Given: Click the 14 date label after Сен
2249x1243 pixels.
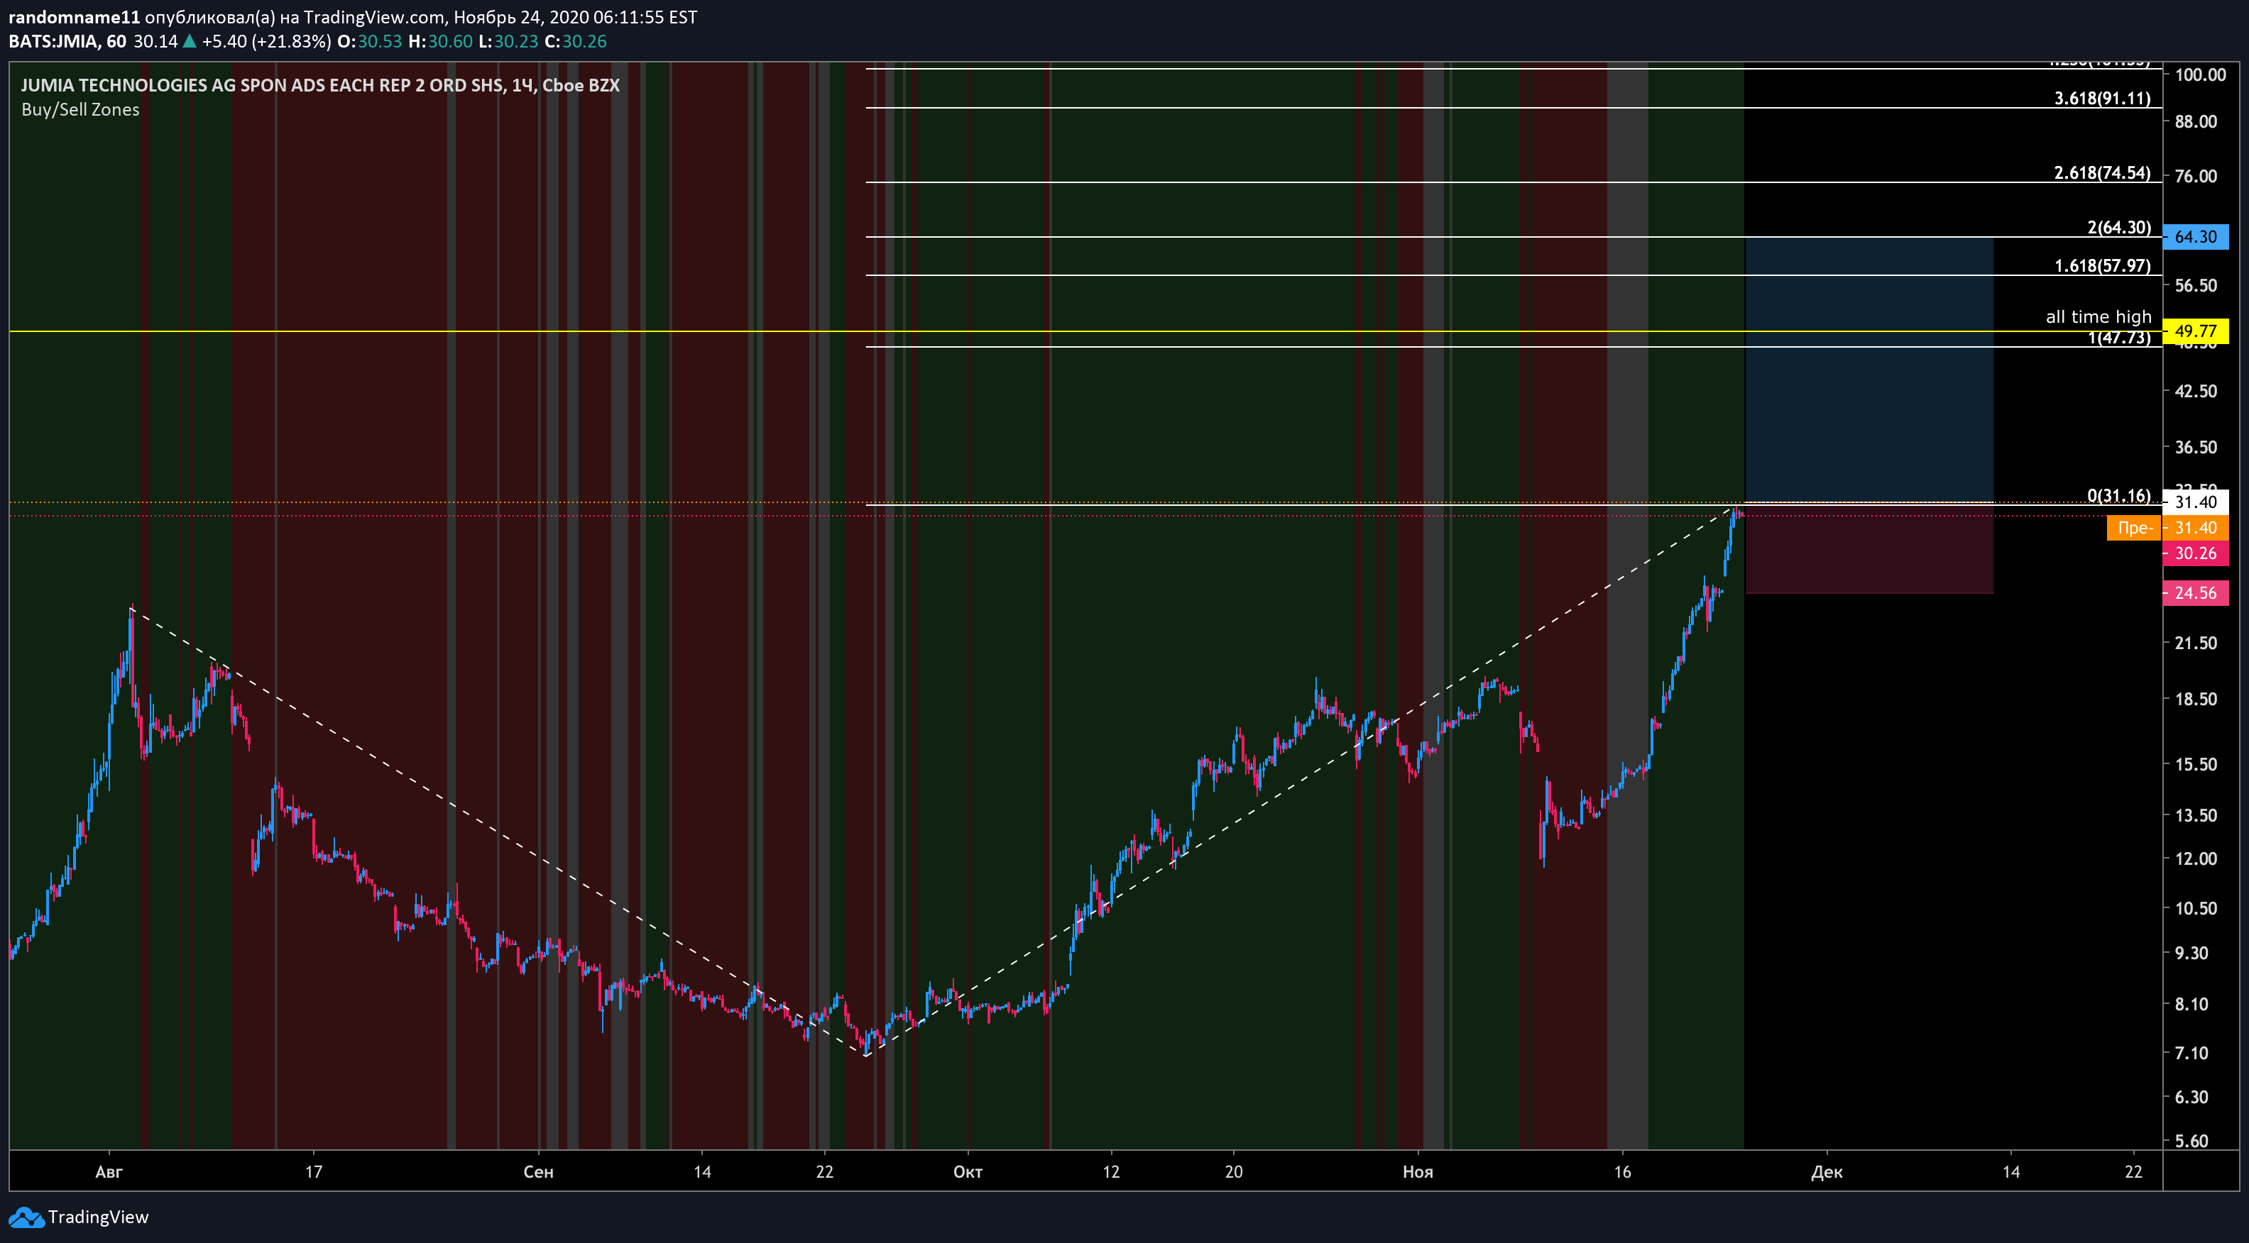Looking at the screenshot, I should click(702, 1171).
